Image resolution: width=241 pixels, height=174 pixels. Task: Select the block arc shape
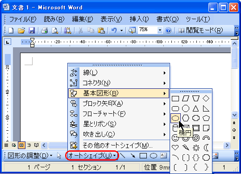point(206,138)
